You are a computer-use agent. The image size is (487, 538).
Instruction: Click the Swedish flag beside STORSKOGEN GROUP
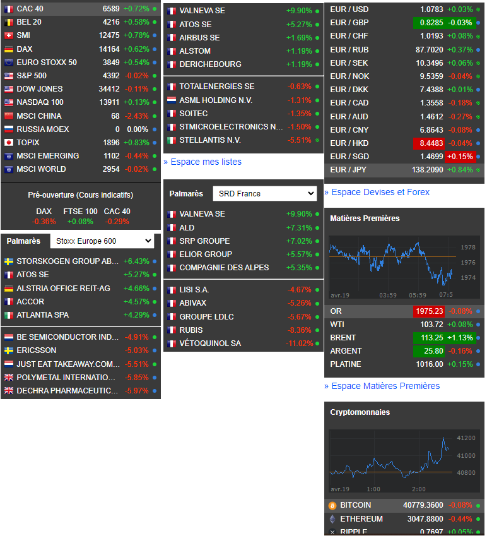tap(9, 262)
